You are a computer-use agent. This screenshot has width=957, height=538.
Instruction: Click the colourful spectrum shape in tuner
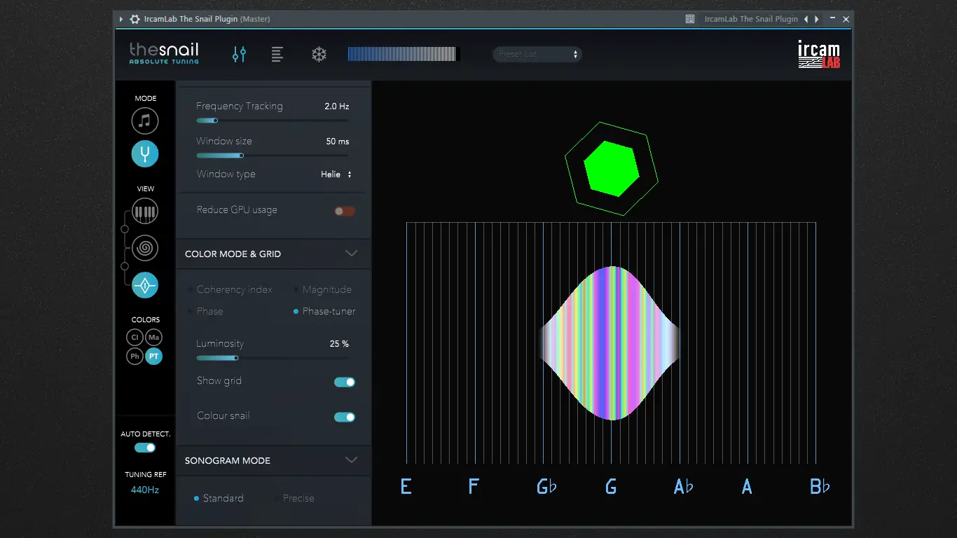[x=611, y=343]
